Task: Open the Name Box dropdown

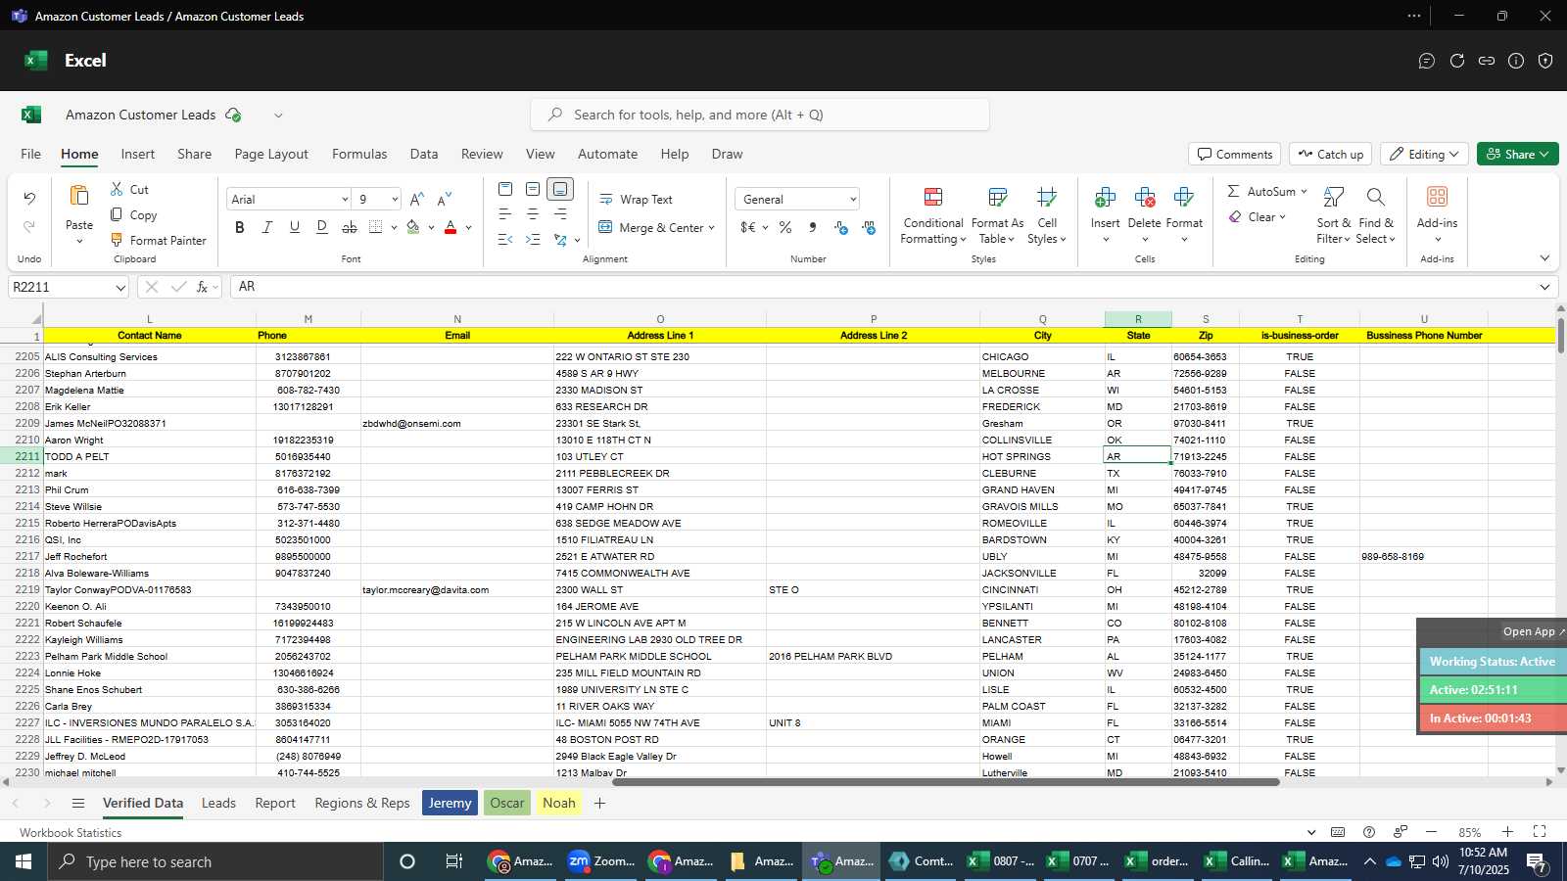Action: 120,287
